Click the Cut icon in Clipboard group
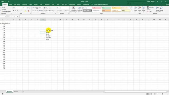The width and height of the screenshot is (169, 95). 2,7
